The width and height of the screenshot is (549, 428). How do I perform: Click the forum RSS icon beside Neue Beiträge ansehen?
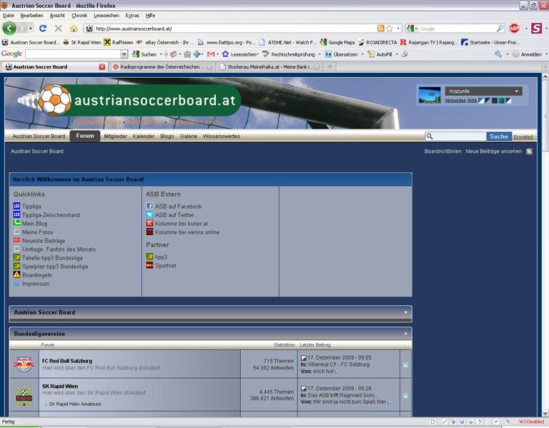[x=530, y=151]
